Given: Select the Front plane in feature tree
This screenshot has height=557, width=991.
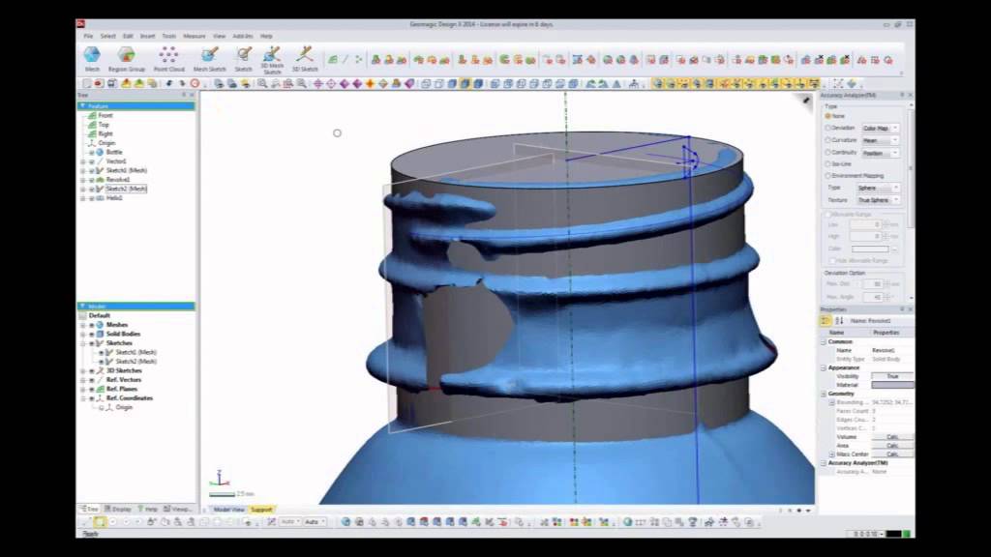Looking at the screenshot, I should click(x=105, y=116).
